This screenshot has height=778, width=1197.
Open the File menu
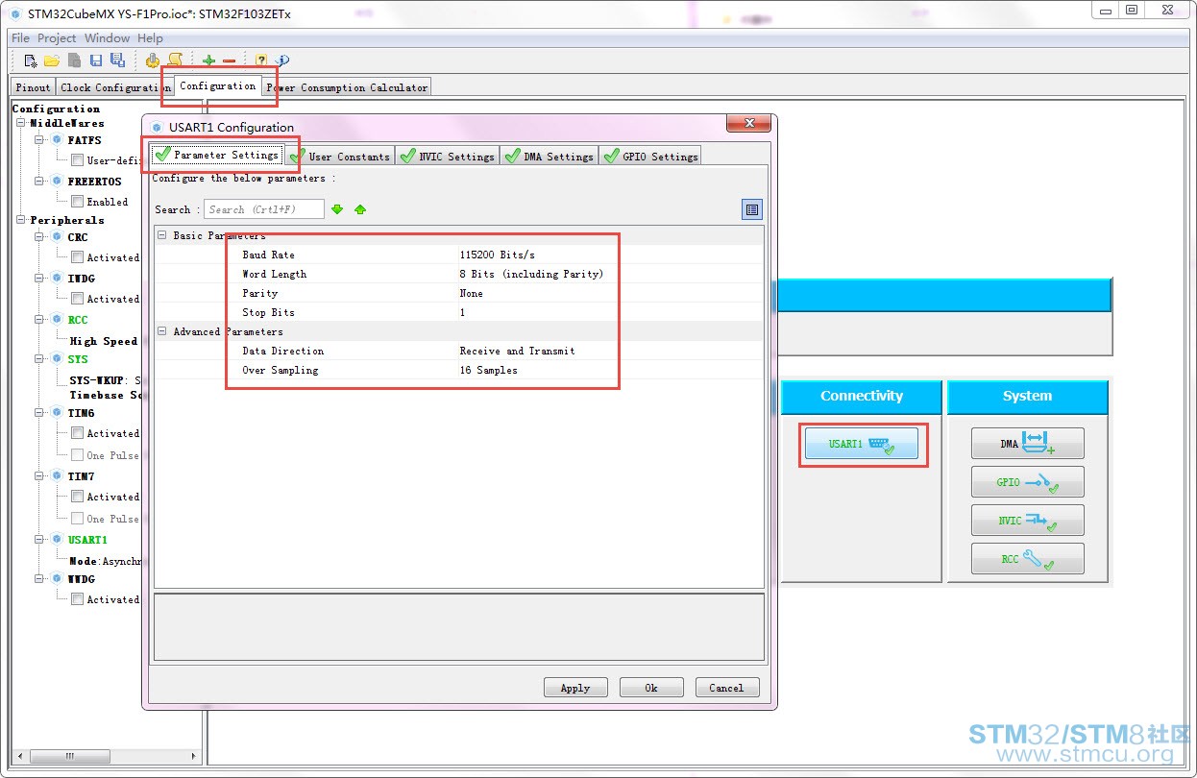[20, 38]
